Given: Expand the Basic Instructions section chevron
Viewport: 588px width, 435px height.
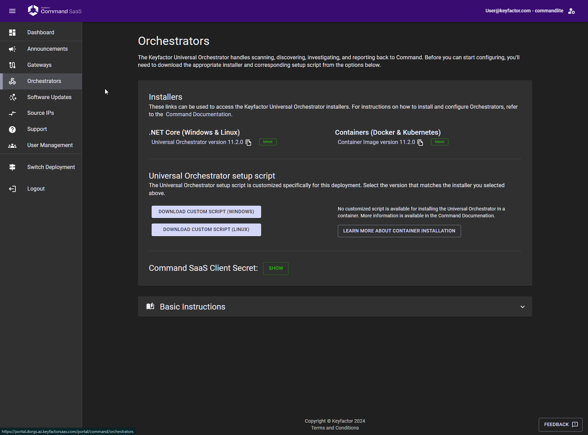Looking at the screenshot, I should click(x=522, y=307).
